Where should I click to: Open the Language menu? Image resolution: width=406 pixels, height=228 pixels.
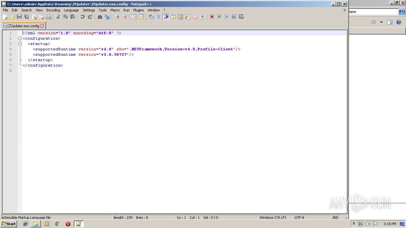(x=71, y=10)
